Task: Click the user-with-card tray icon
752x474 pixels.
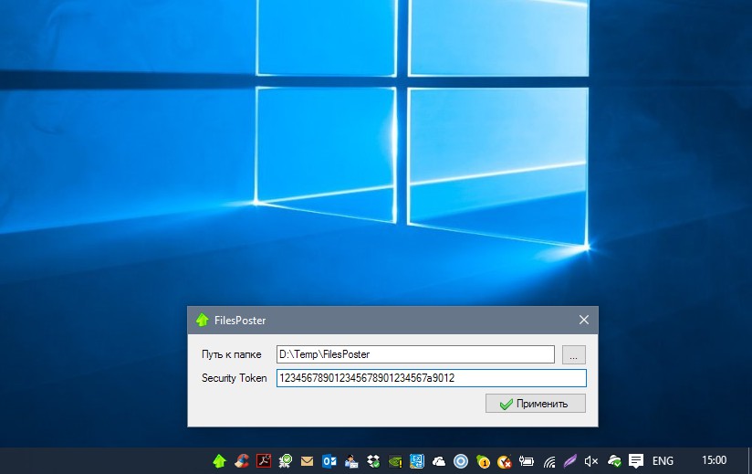Action: pyautogui.click(x=351, y=461)
